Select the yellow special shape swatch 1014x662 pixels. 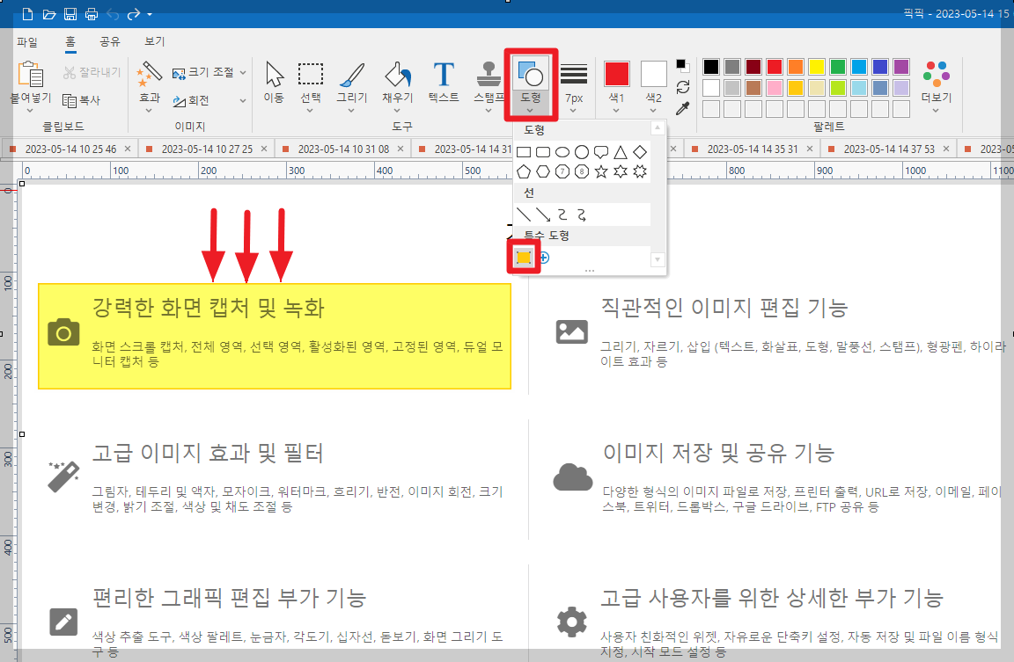coord(525,256)
